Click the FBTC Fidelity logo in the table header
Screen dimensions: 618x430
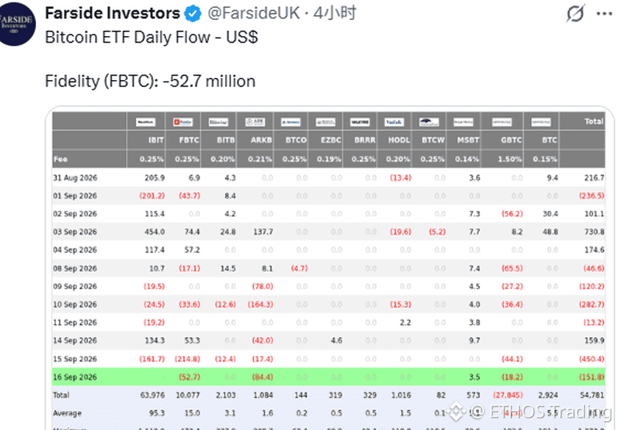(x=182, y=122)
